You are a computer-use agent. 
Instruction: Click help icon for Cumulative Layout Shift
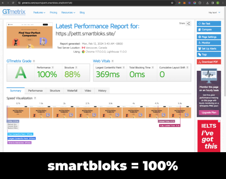tap(187, 68)
